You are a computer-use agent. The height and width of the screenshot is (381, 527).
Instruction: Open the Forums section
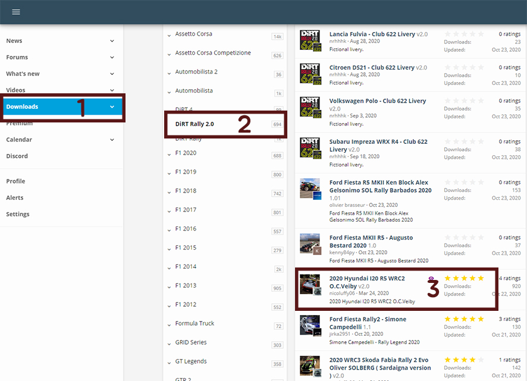click(17, 57)
